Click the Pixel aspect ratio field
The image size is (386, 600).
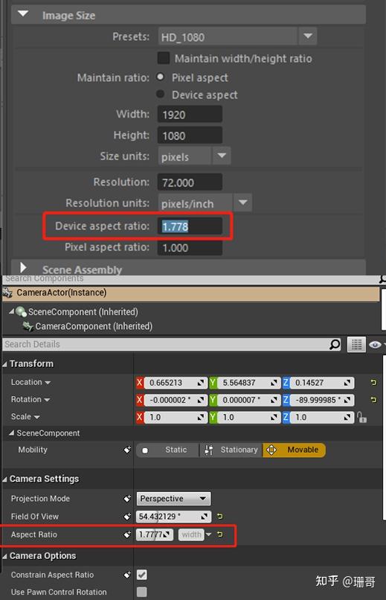[x=190, y=247]
